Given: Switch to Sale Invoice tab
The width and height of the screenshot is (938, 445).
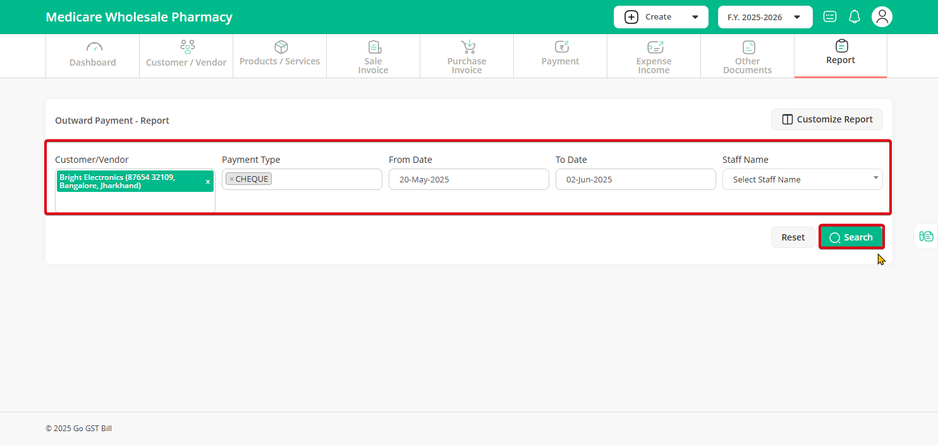Looking at the screenshot, I should tap(373, 56).
